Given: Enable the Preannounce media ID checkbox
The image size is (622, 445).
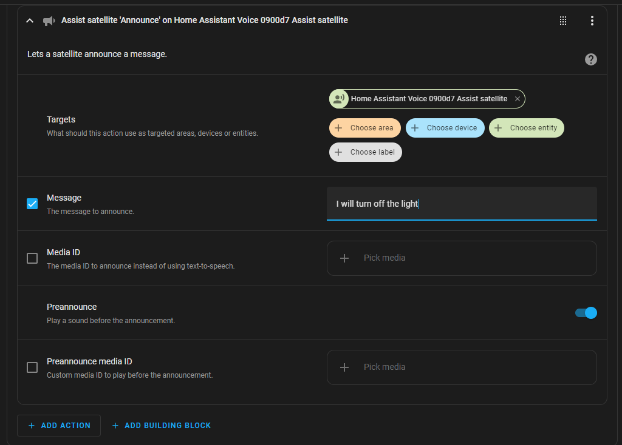Looking at the screenshot, I should tap(32, 367).
